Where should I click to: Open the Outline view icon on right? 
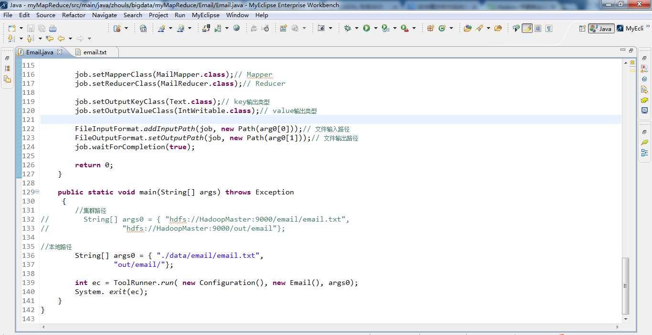pyautogui.click(x=644, y=152)
